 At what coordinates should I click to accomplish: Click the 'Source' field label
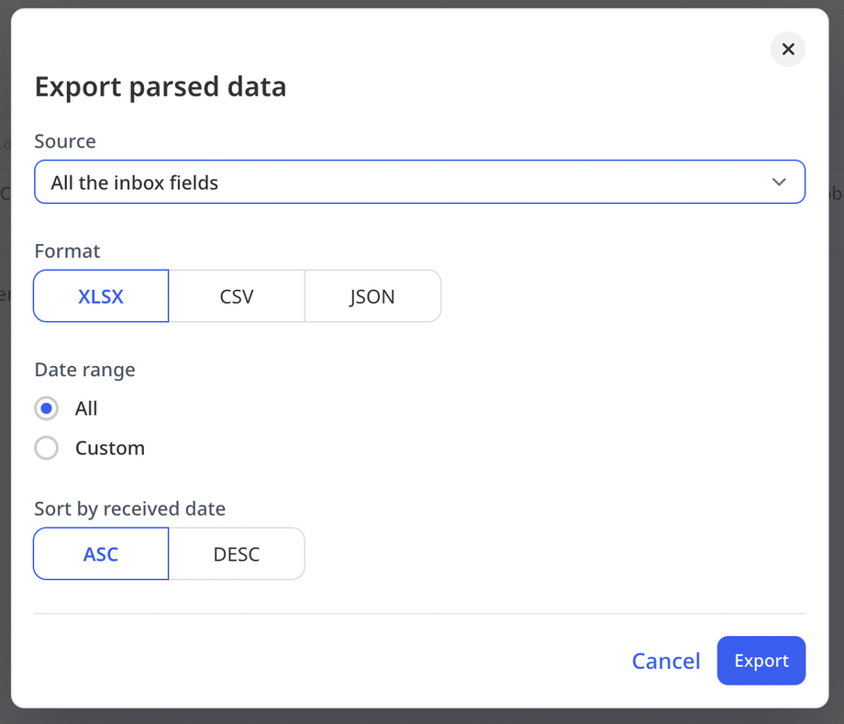(65, 141)
